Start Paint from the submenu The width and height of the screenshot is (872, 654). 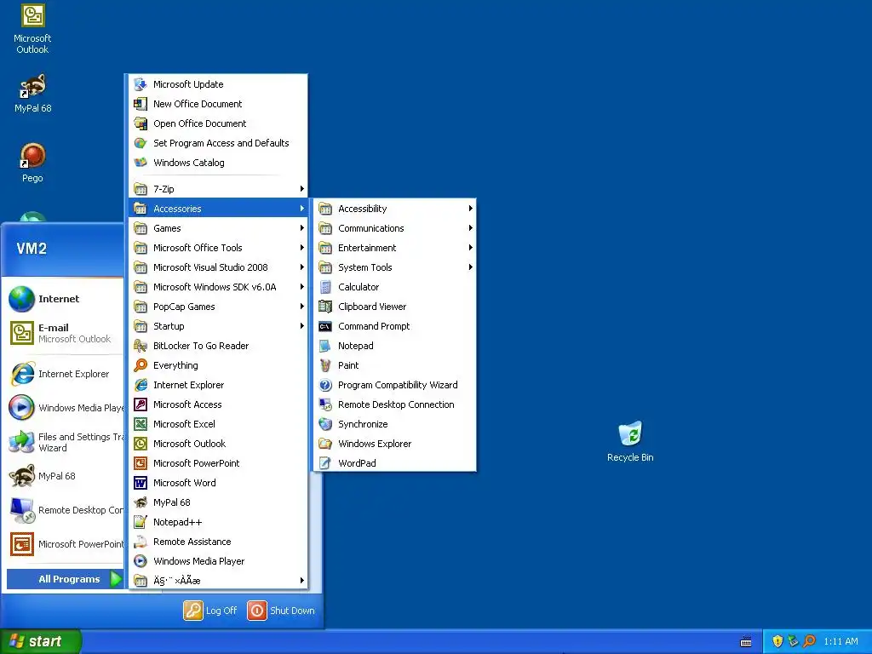[x=395, y=365]
